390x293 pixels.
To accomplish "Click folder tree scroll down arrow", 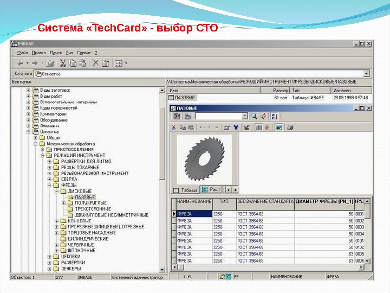I will (162, 270).
